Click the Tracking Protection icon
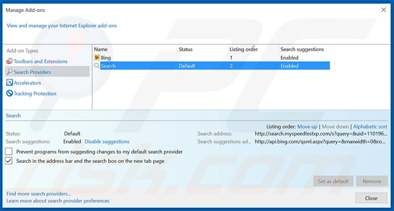 tap(9, 93)
